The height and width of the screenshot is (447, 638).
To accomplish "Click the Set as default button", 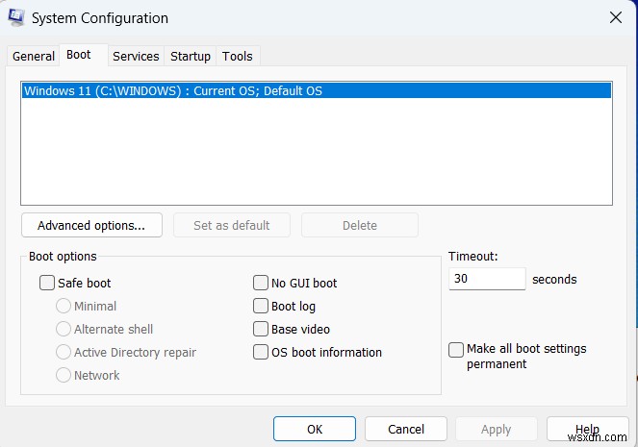I will click(232, 225).
